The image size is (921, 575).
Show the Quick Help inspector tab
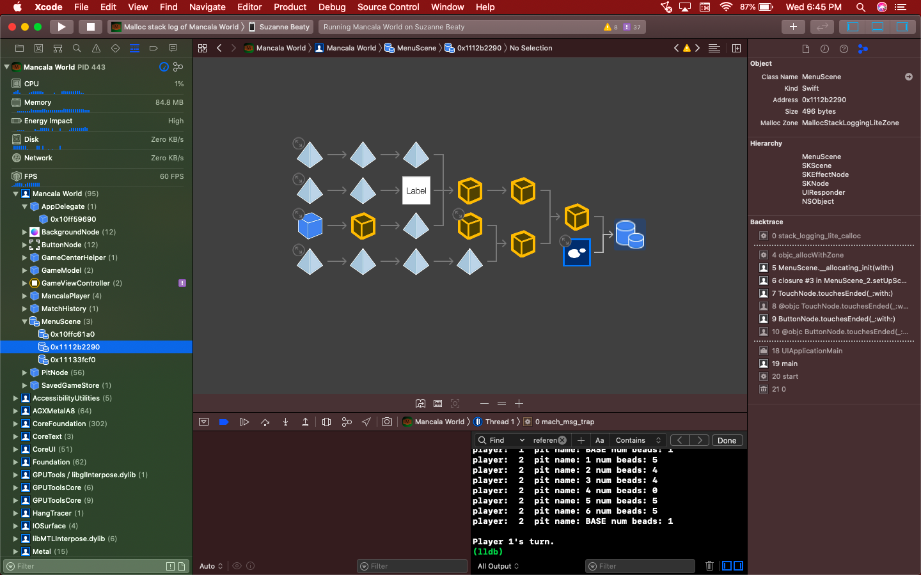844,49
